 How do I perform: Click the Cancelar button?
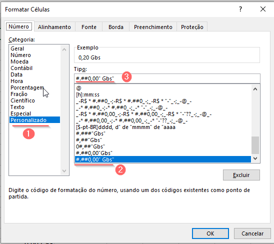pos(252,233)
